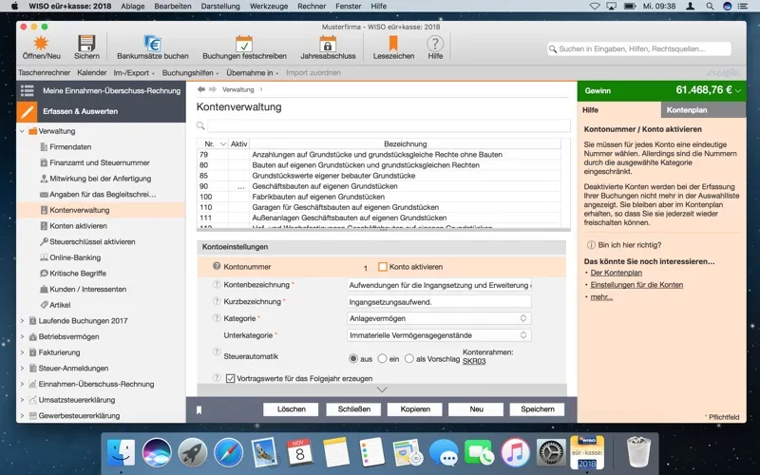The width and height of the screenshot is (760, 475).
Task: Open the Der Kontenplan link
Action: point(616,273)
